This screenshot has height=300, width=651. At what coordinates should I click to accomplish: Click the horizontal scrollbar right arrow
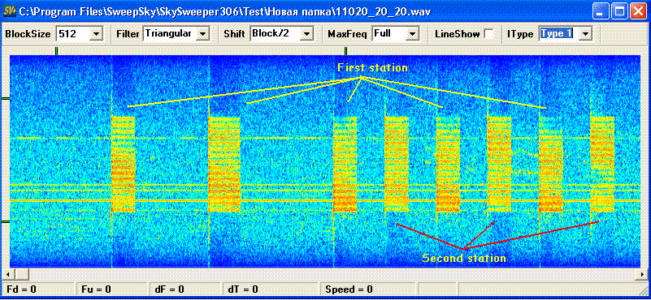coord(641,274)
